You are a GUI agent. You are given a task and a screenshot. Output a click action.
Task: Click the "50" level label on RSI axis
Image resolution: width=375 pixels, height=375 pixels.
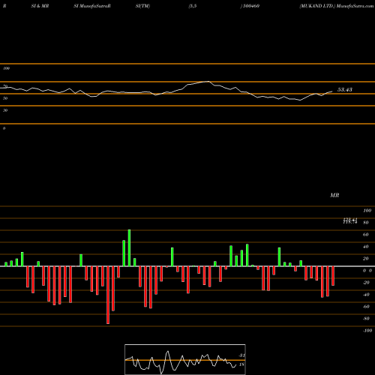click(x=5, y=98)
